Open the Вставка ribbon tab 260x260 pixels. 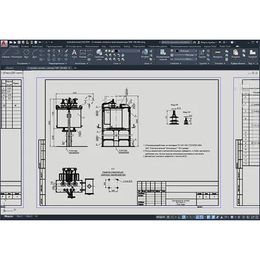pyautogui.click(x=25, y=46)
